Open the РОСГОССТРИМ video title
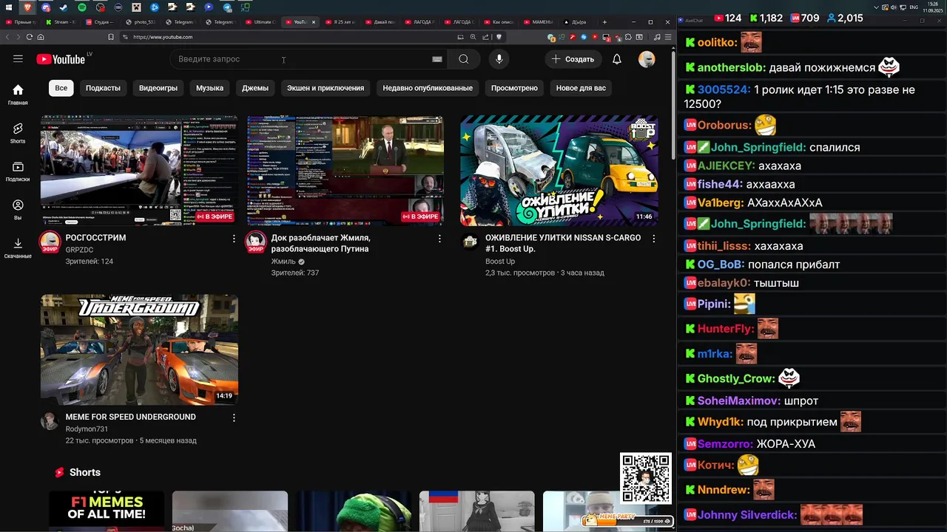Screen dimensions: 947x532 (95, 238)
